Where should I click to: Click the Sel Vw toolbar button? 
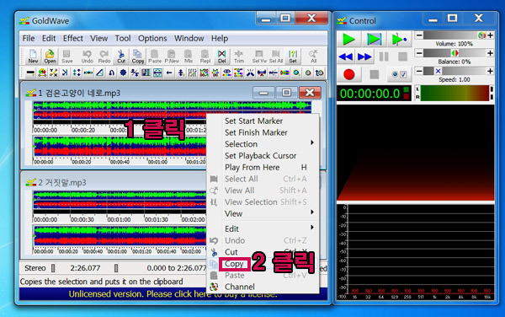(259, 56)
